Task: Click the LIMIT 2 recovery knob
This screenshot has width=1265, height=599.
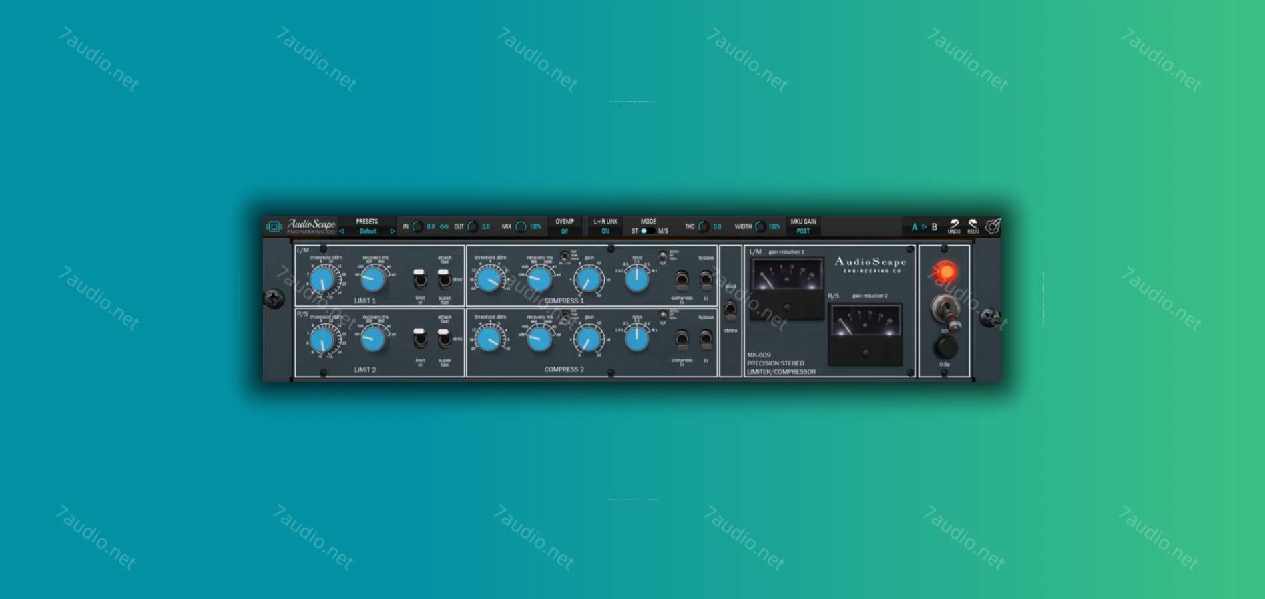Action: pos(373,339)
